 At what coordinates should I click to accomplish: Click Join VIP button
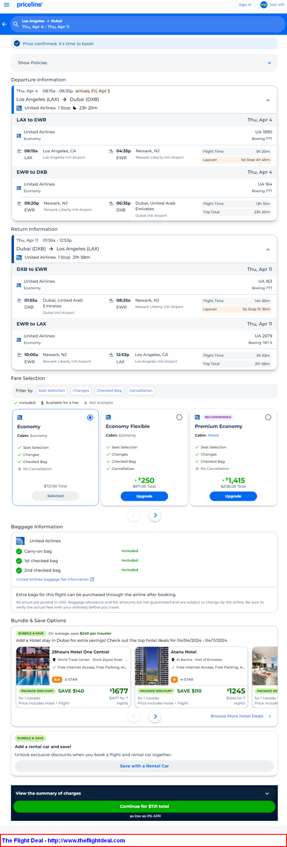272,5
